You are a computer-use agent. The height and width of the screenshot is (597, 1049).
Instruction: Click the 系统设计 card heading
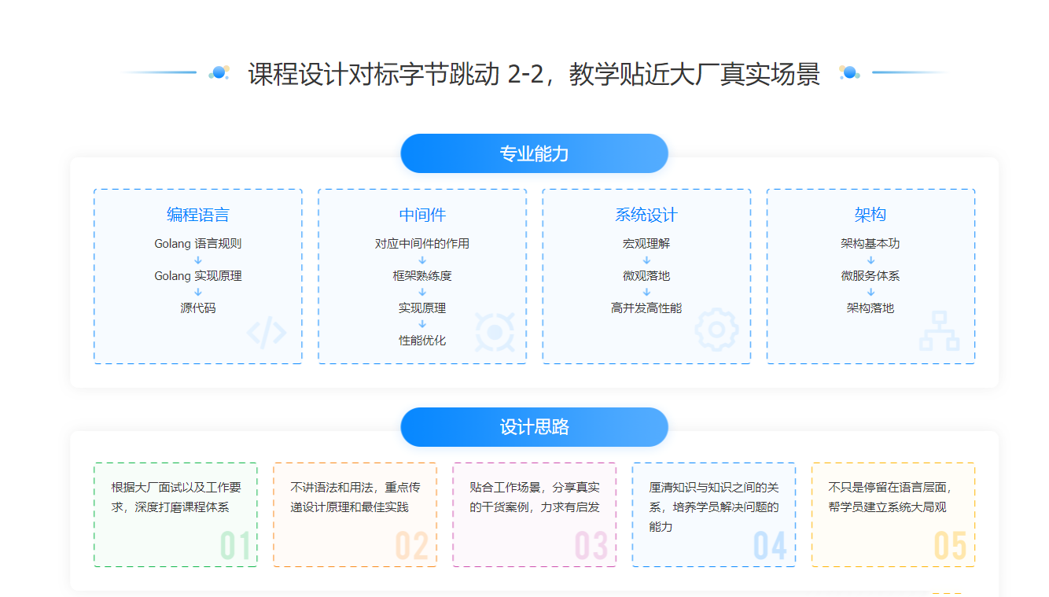point(646,215)
